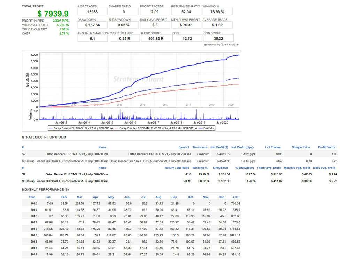This screenshot has height=261, width=342.
Task: Click 2020 March value 265.51
Action: tap(80, 204)
